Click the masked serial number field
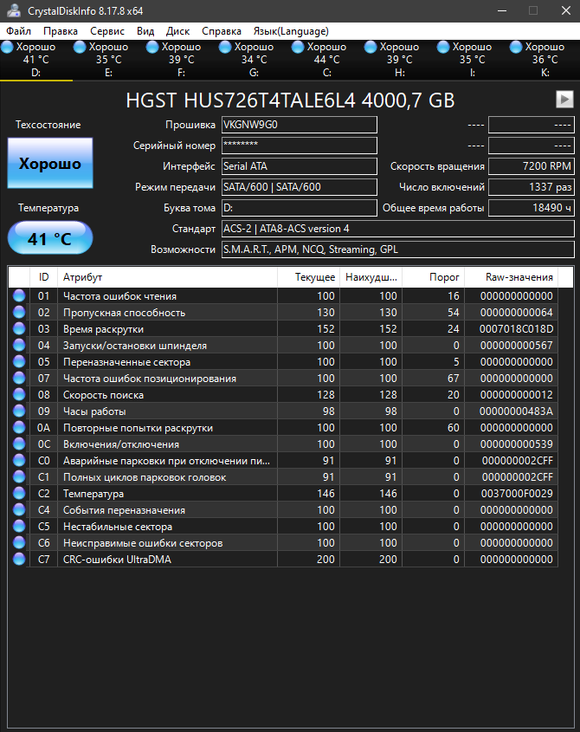Viewport: 580px width, 732px height. [300, 146]
